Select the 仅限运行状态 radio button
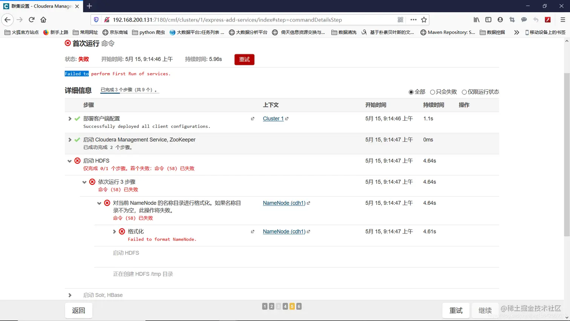 464,92
